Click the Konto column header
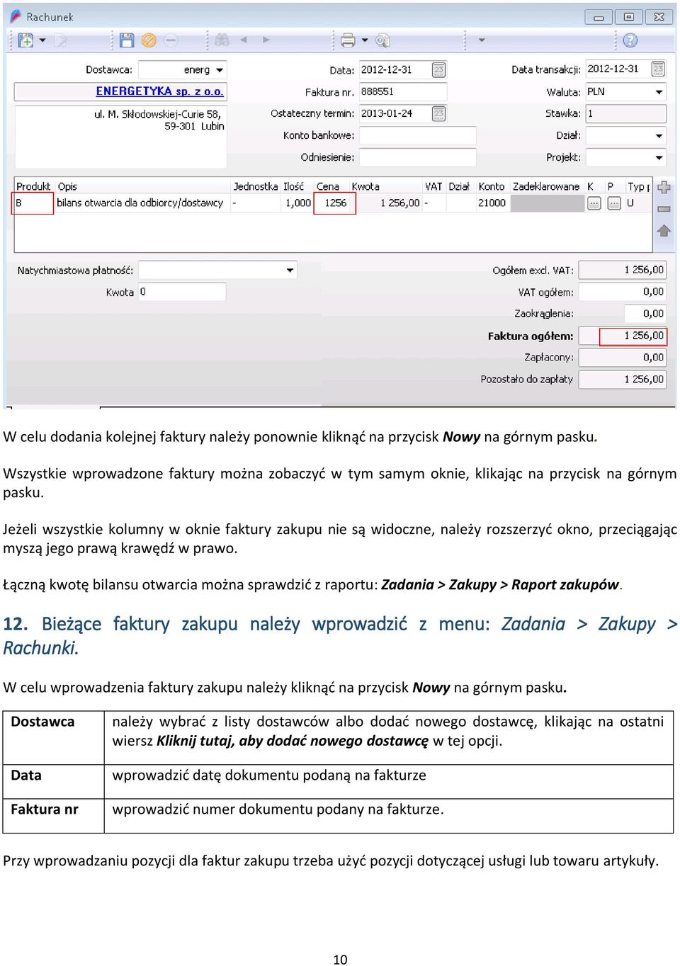This screenshot has width=680, height=966. pos(492,186)
